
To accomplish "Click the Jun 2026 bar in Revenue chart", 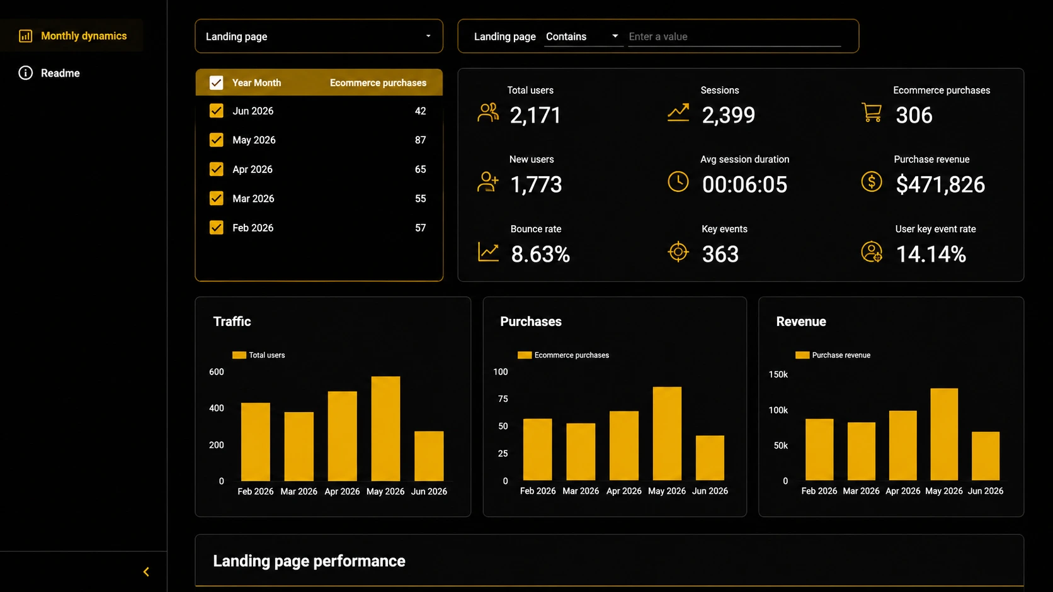I will click(986, 456).
